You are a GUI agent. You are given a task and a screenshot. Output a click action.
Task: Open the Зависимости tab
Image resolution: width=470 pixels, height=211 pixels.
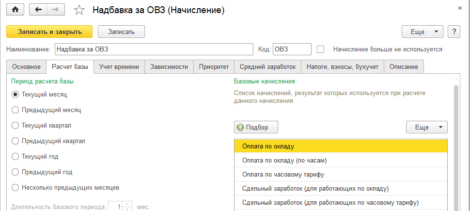[169, 66]
